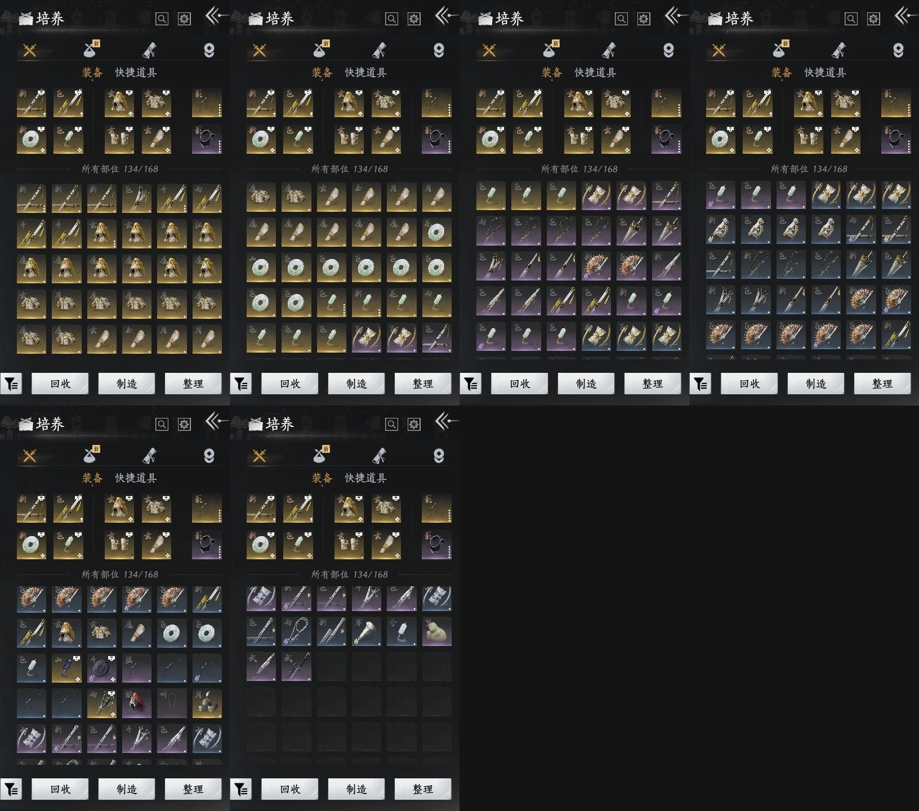Collapse sixth panel using double-chevron arrow
This screenshot has height=811, width=919.
(445, 421)
